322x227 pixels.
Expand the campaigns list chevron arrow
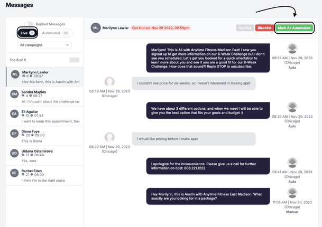pos(67,45)
